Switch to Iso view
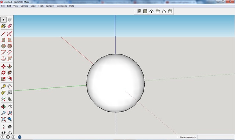 pyautogui.click(x=139, y=11)
